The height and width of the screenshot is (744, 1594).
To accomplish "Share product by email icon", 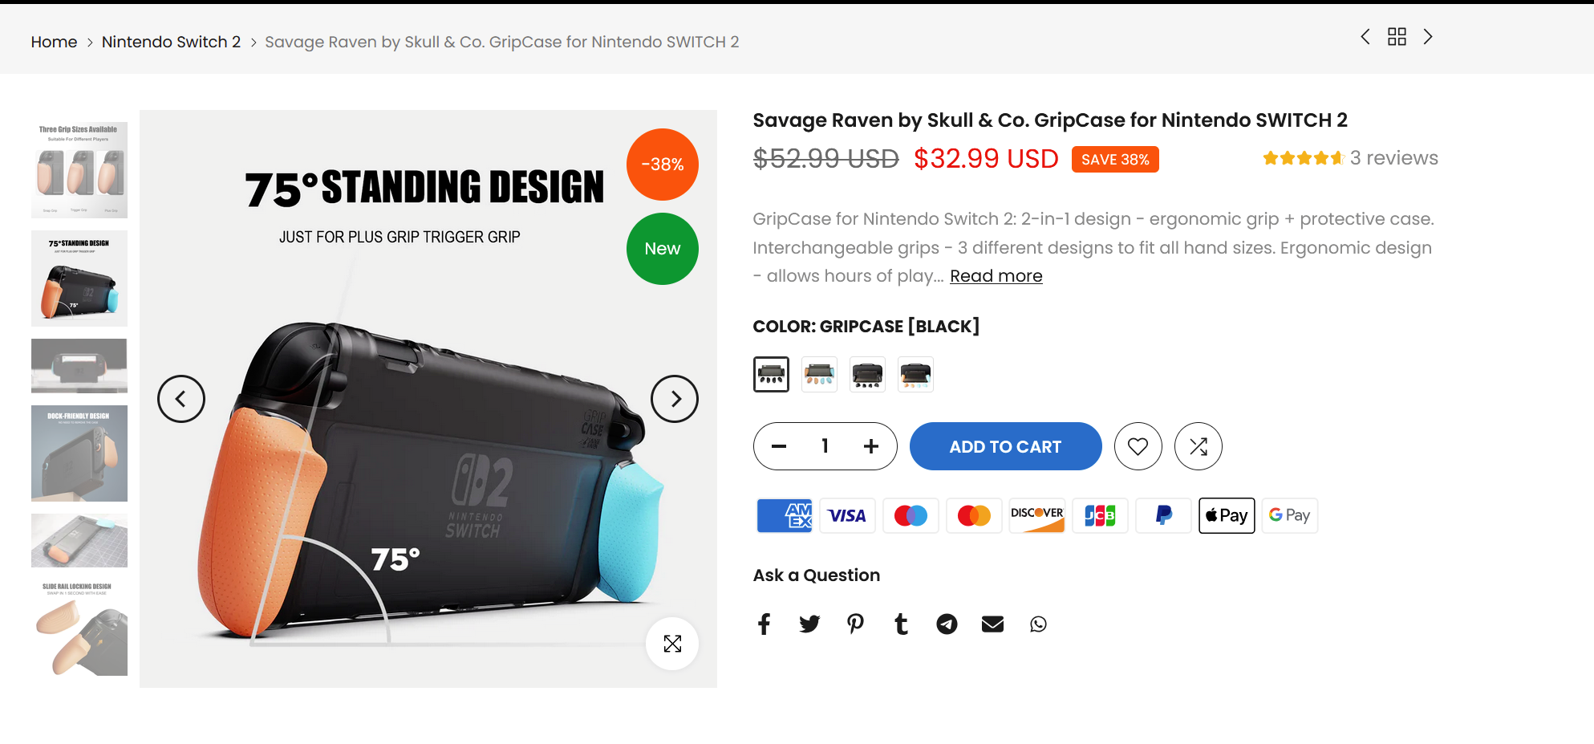I will coord(992,624).
